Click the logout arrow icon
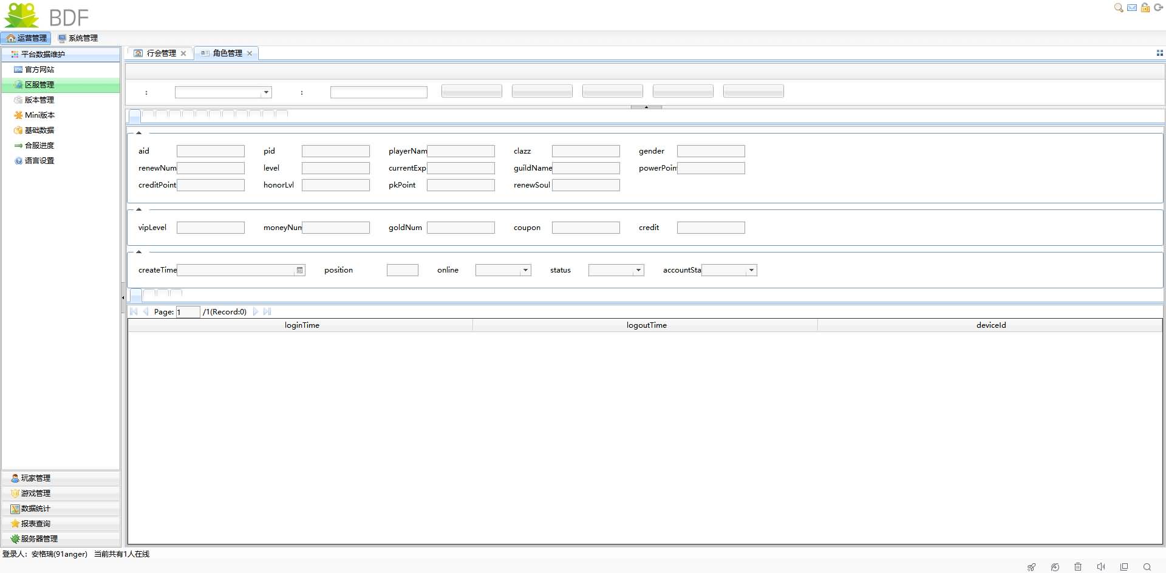This screenshot has height=573, width=1166. [1158, 8]
